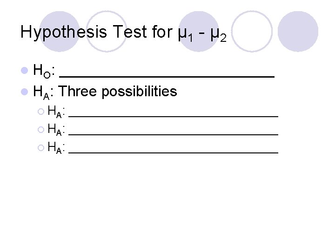
Task: Click the empty outlined circle right of title
Action: click(x=252, y=32)
